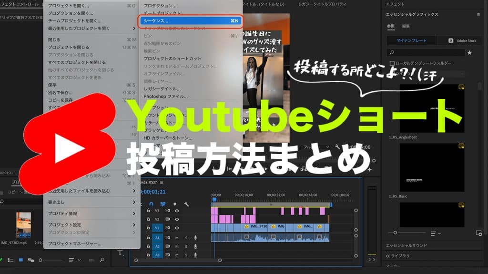The width and height of the screenshot is (488, 274).
Task: Install template icon at panel bottom right
Action: point(478,233)
